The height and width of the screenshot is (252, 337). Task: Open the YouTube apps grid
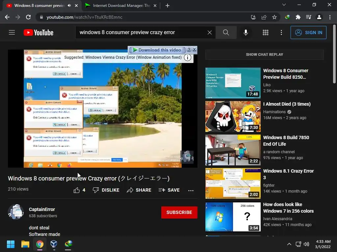pyautogui.click(x=266, y=32)
